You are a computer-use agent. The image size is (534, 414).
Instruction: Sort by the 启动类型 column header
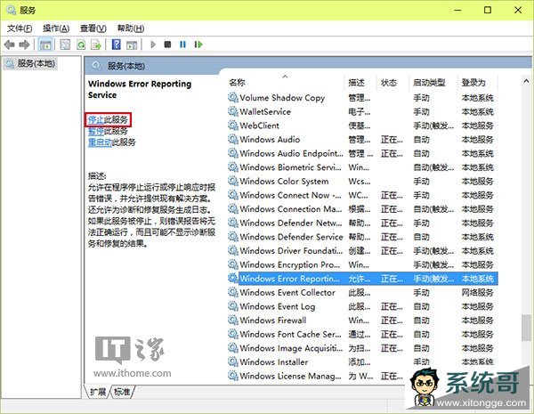[x=429, y=83]
